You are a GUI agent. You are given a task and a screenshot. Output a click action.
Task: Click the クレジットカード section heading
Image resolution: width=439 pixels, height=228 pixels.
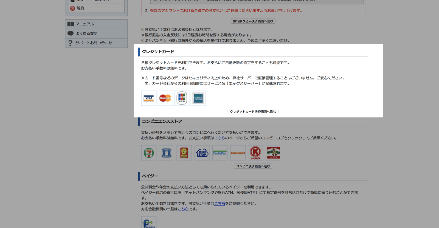click(158, 52)
